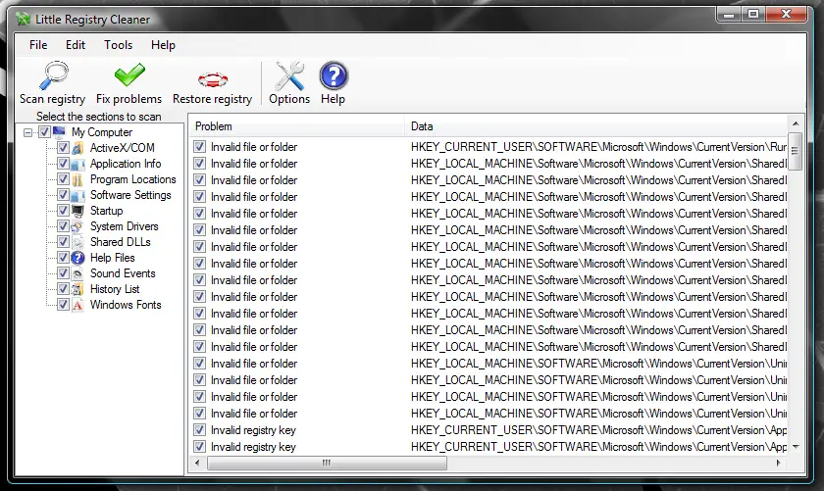824x491 pixels.
Task: Disable the Windows Fonts scan checkbox
Action: (63, 305)
